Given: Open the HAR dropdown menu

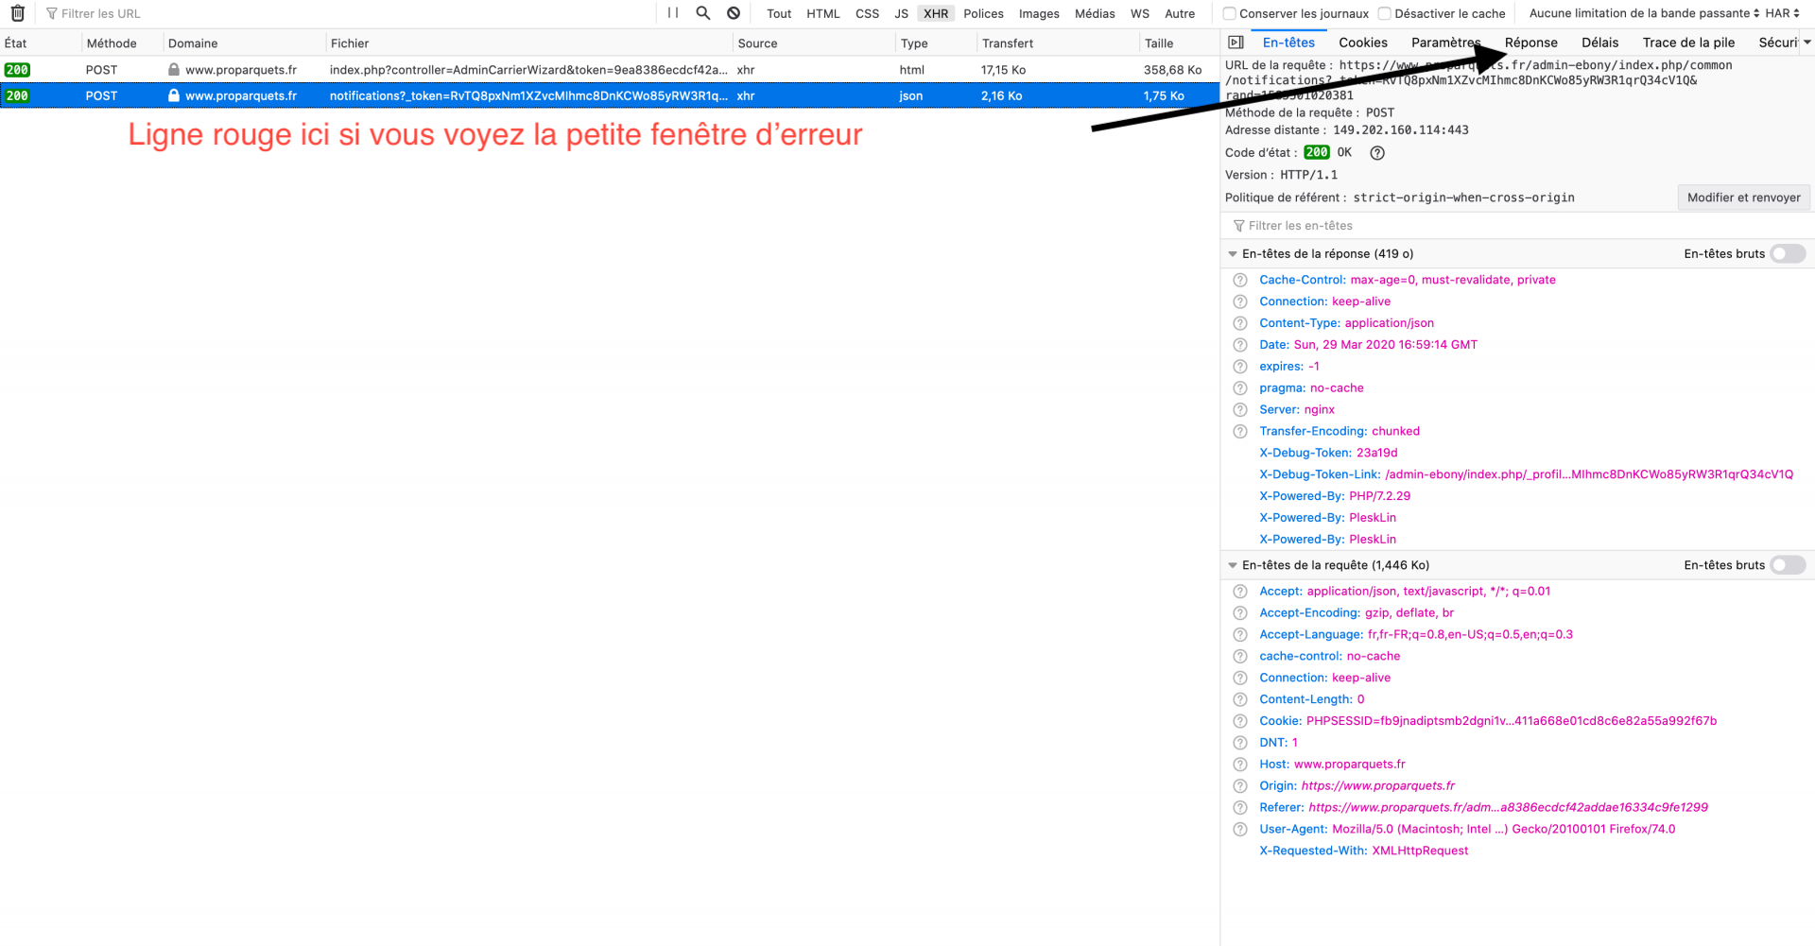Looking at the screenshot, I should pos(1783,13).
